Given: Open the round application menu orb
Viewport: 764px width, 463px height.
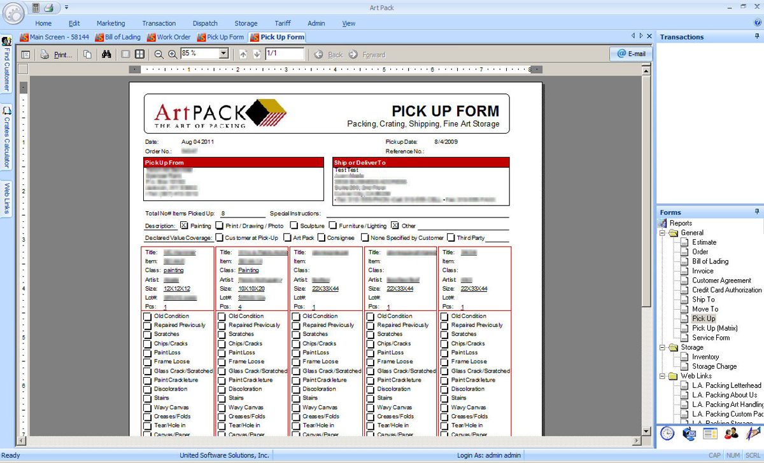Looking at the screenshot, I should (x=13, y=12).
